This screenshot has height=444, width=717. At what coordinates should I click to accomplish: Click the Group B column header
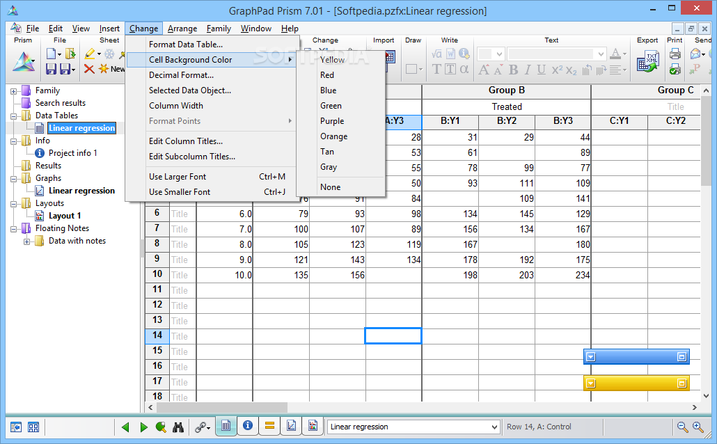click(506, 90)
